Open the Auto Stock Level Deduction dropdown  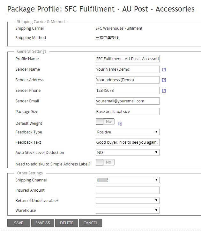pos(128,153)
